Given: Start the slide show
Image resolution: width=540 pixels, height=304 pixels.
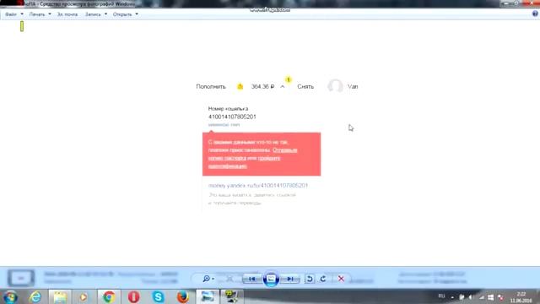Looking at the screenshot, I should point(271,279).
